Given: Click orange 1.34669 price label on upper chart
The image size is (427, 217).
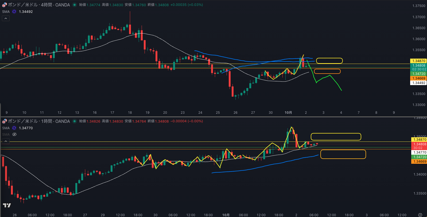Looking at the screenshot, I should [x=418, y=78].
